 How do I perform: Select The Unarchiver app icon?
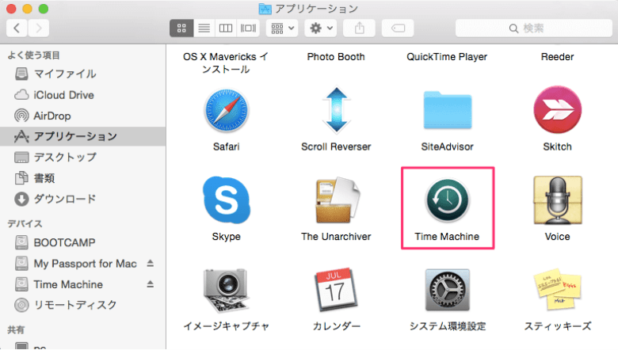pyautogui.click(x=338, y=200)
